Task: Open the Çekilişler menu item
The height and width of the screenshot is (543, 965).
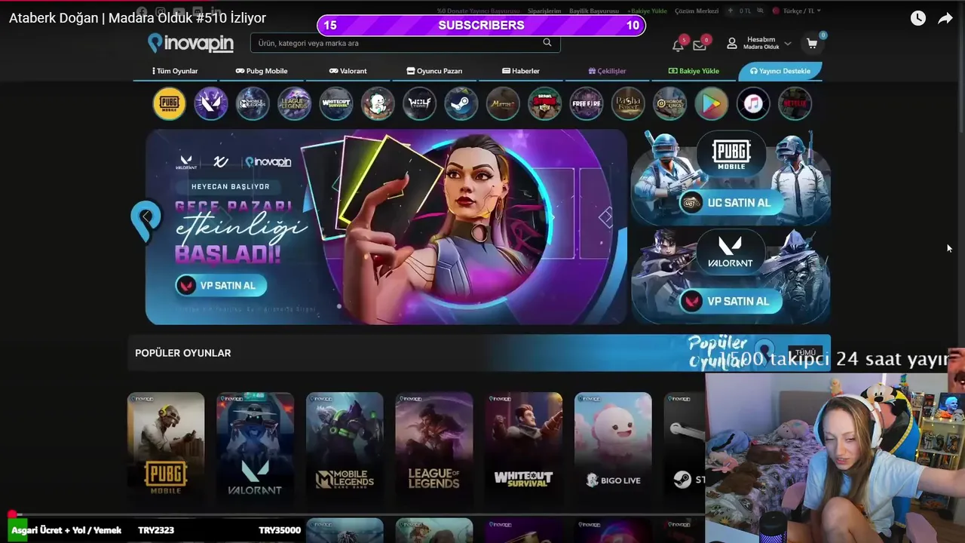Action: (x=607, y=71)
